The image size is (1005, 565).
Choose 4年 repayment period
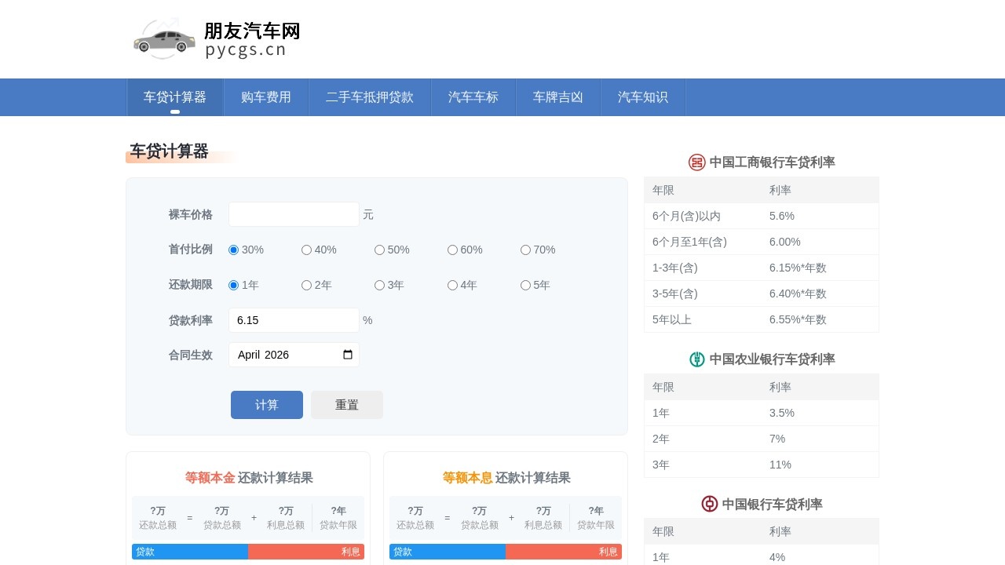[x=452, y=285]
